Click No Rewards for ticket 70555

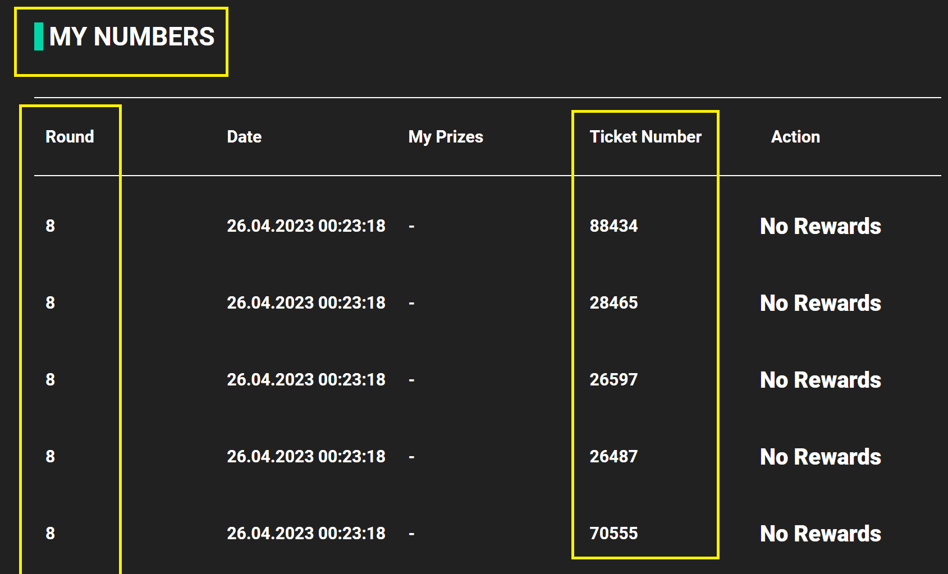pos(820,534)
